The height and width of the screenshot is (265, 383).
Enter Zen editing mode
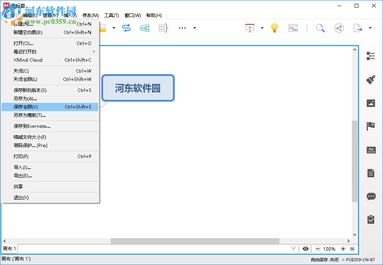click(293, 28)
